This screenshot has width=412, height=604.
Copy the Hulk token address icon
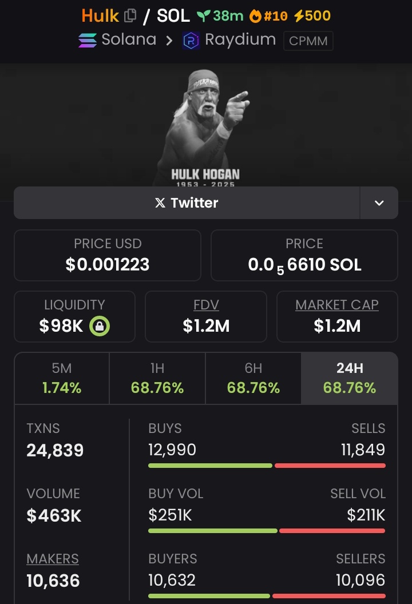click(x=130, y=16)
